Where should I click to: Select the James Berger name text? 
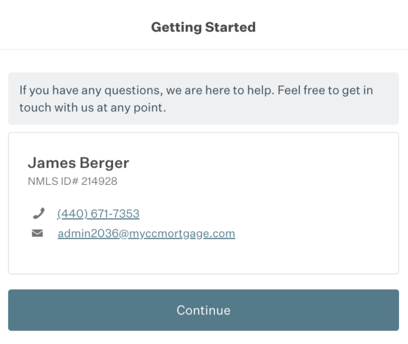pyautogui.click(x=78, y=163)
